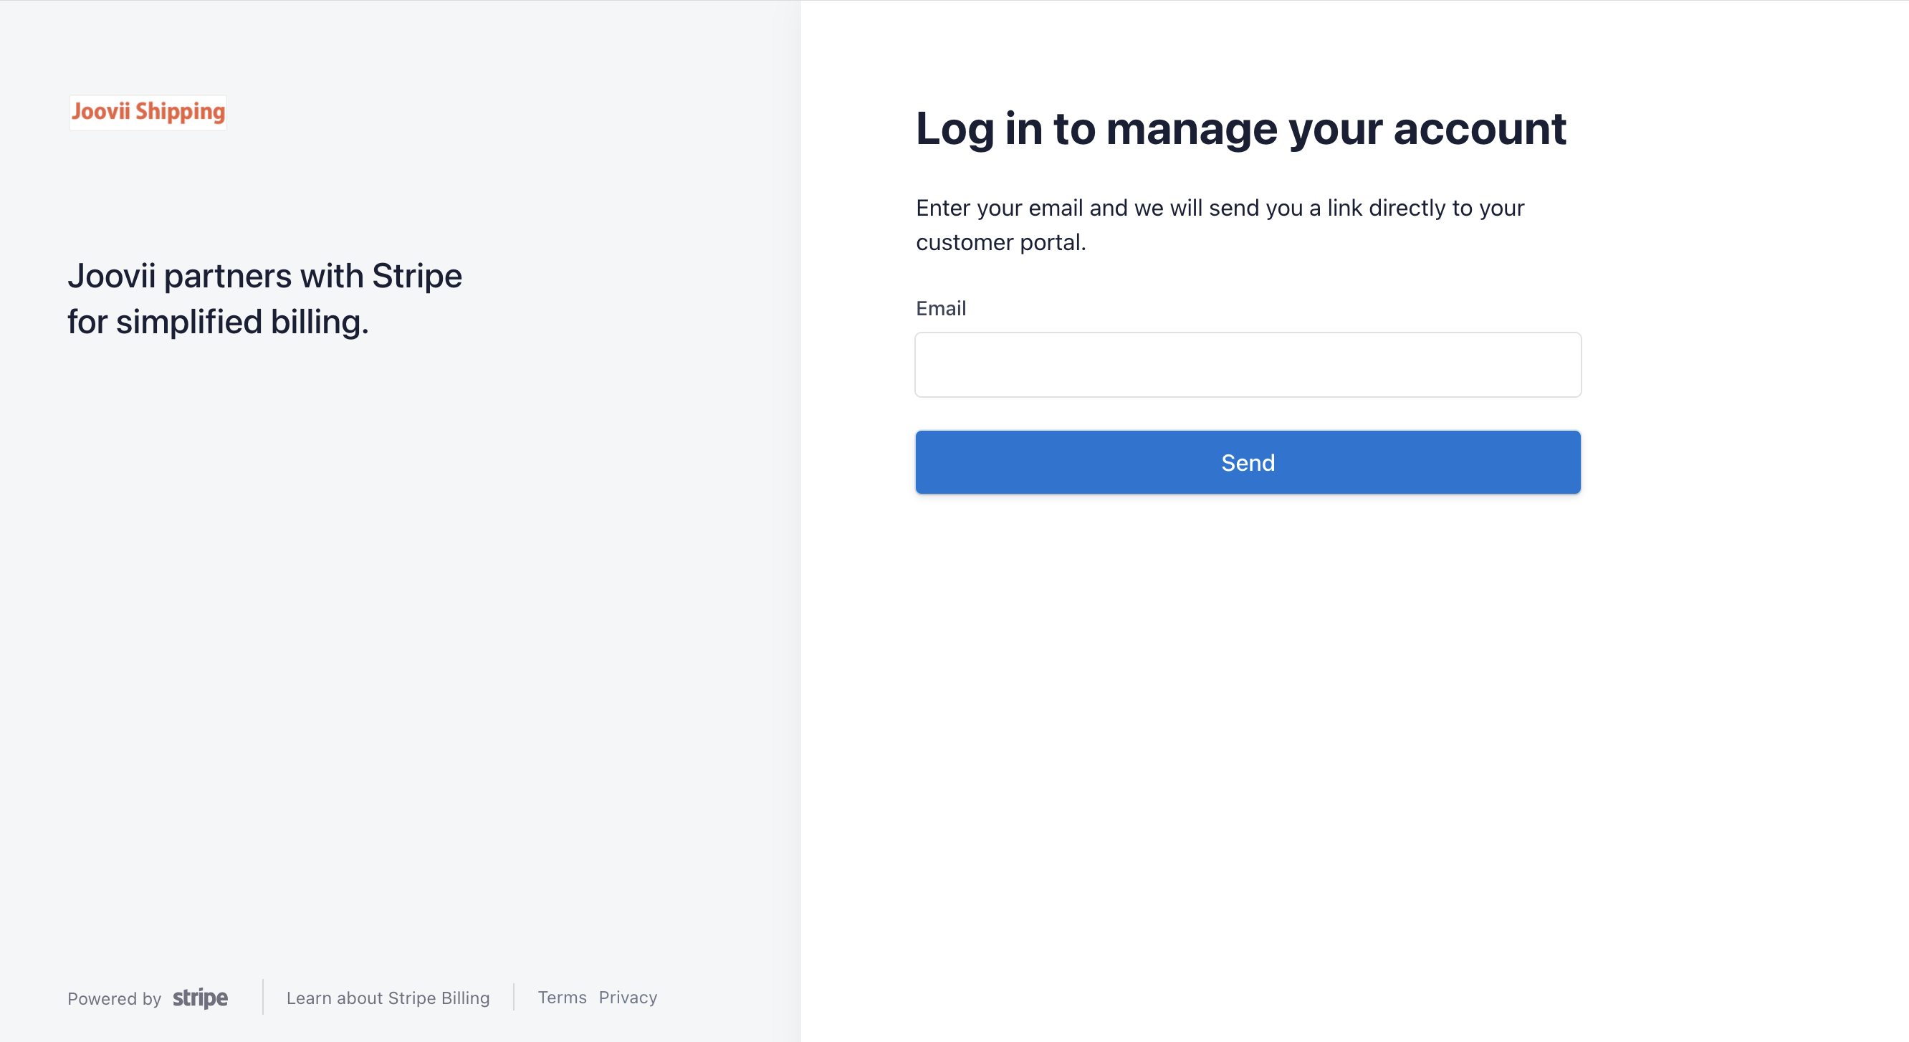Click the divider left of Learn about Stripe Billing
Viewport: 1909px width, 1042px height.
click(x=263, y=997)
